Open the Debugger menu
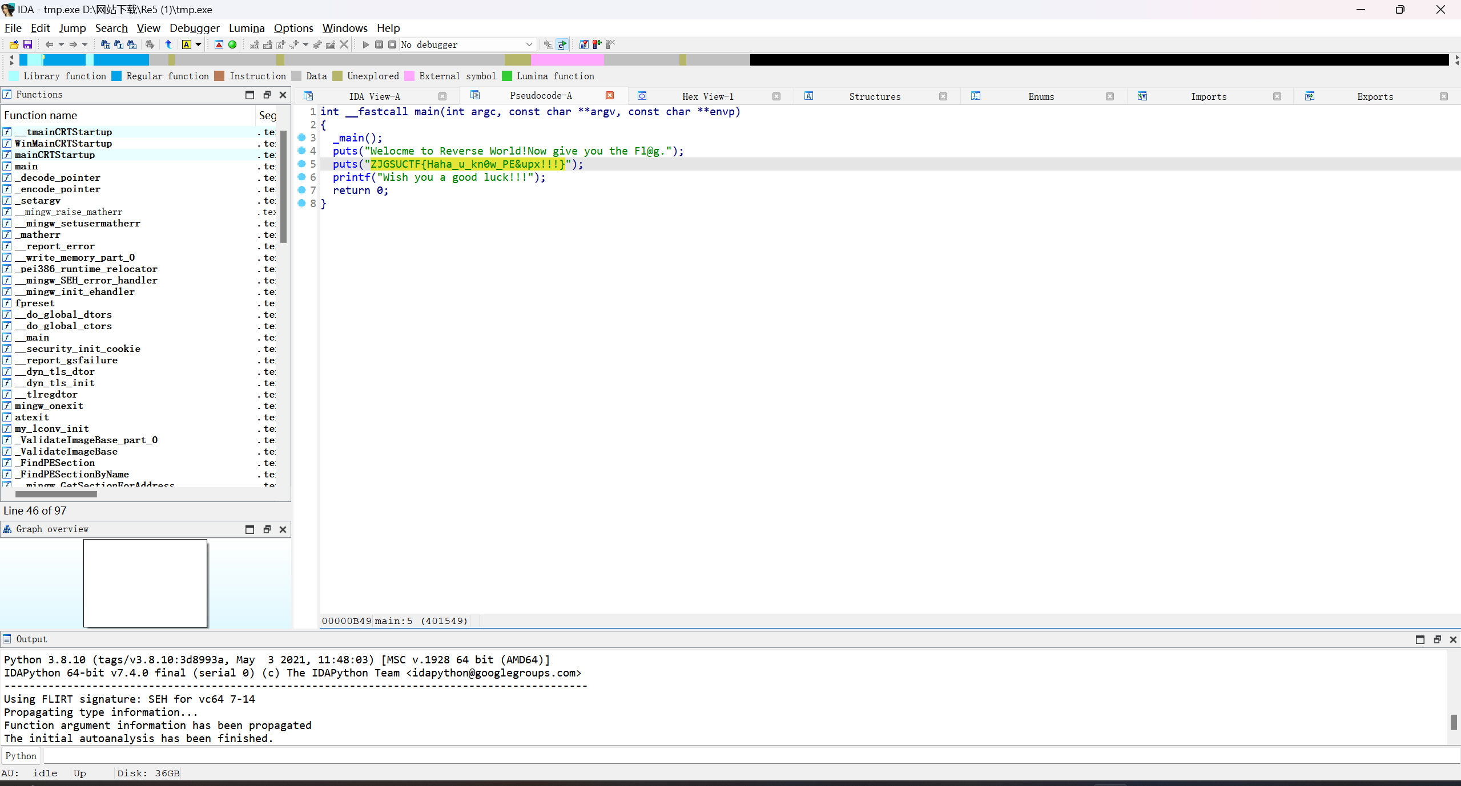The height and width of the screenshot is (786, 1461). [194, 28]
